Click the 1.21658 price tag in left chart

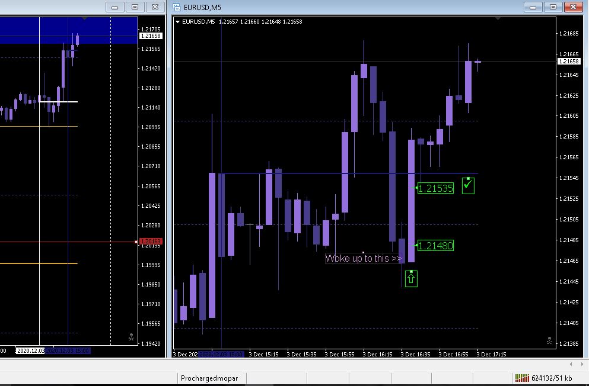[151, 36]
